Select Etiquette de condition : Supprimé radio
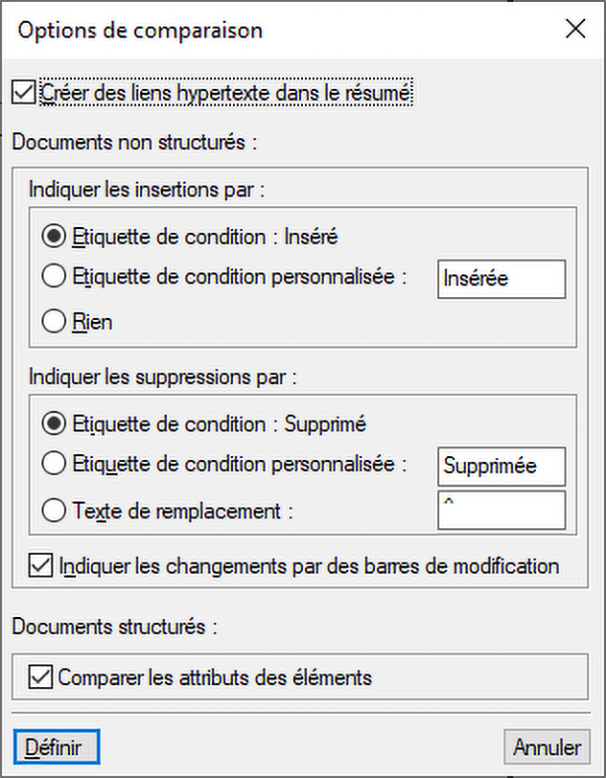Screen dimensions: 606x778 click(55, 425)
